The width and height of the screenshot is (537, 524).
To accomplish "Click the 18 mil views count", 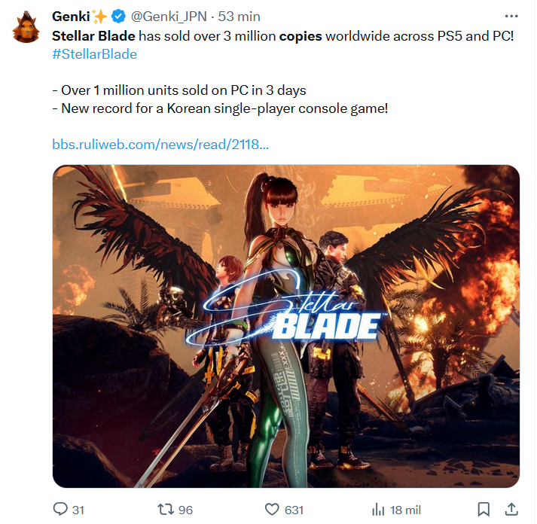I will [x=405, y=510].
